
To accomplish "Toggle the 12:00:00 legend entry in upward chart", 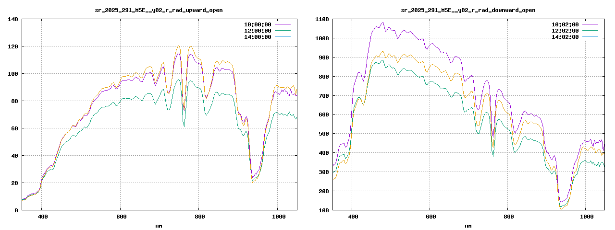I will coord(258,31).
